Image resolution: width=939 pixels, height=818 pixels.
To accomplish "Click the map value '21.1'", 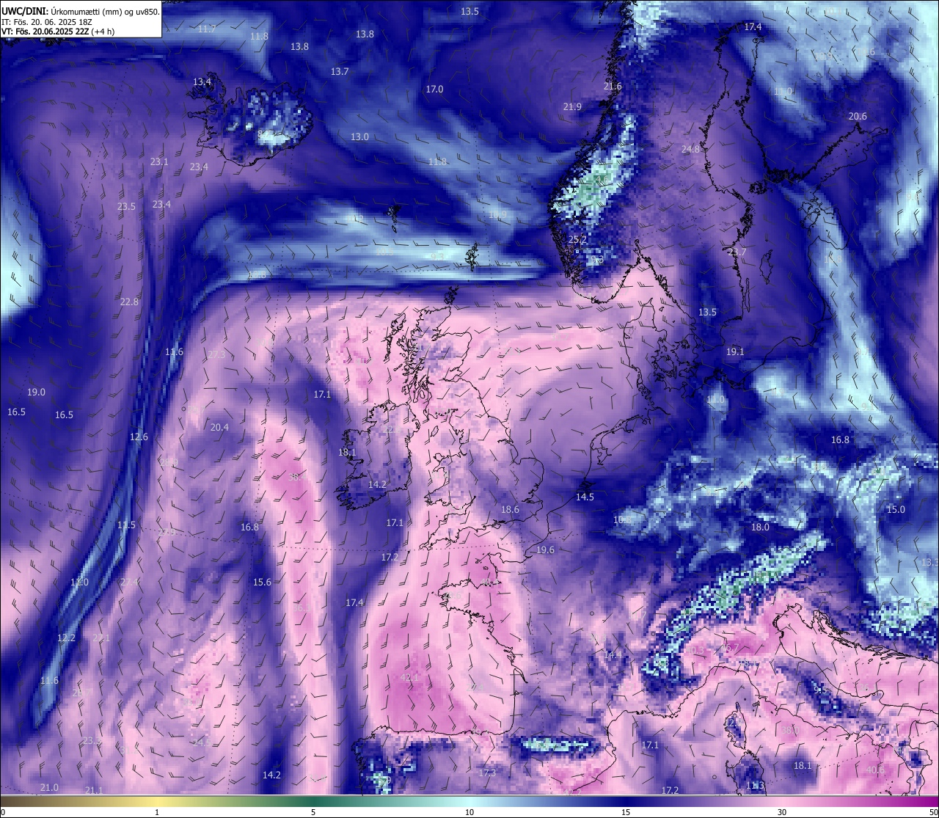I will (94, 791).
